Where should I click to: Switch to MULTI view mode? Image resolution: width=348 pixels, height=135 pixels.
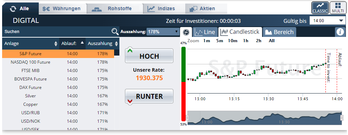click(x=338, y=8)
